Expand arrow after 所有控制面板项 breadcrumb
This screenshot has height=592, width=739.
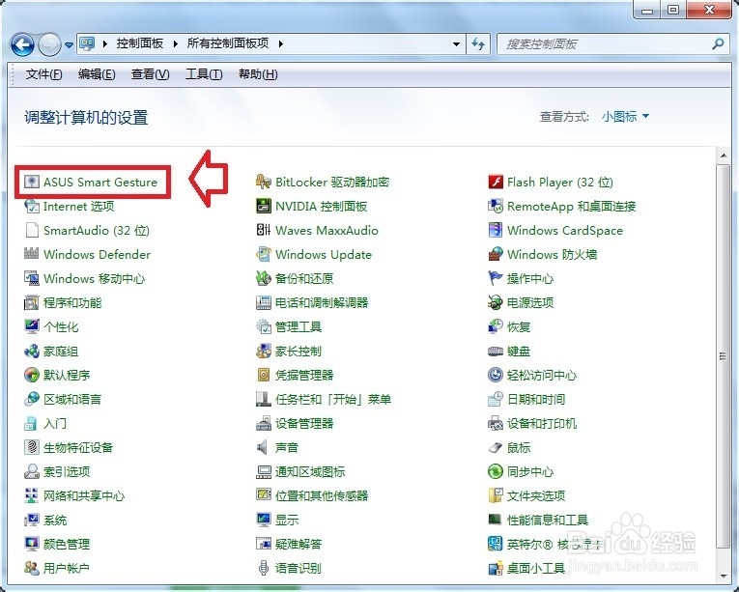(281, 43)
